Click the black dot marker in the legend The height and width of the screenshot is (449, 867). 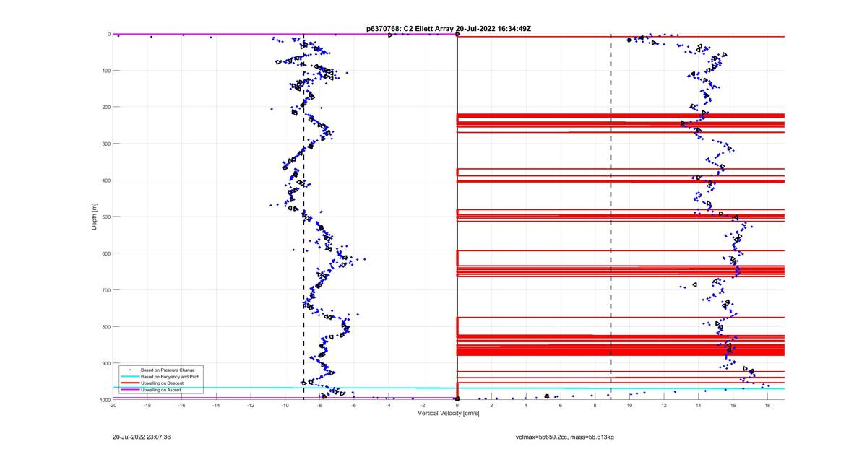click(130, 370)
